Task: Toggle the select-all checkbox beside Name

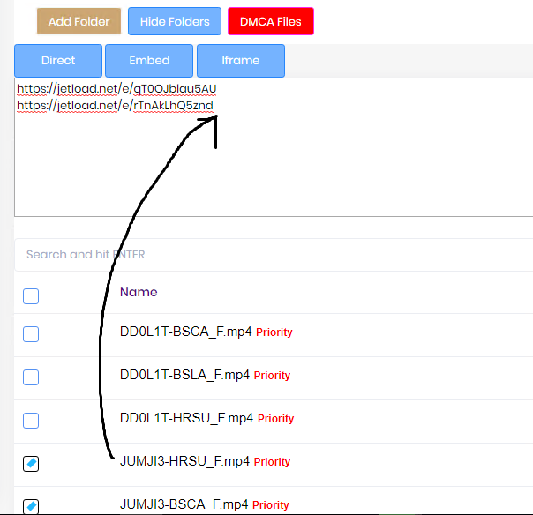Action: [31, 296]
